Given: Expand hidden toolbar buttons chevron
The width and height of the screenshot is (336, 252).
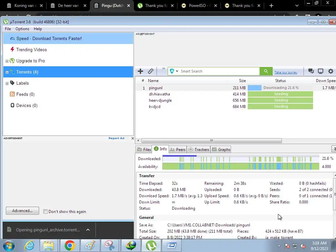Looking at the screenshot, I should coord(163,69).
